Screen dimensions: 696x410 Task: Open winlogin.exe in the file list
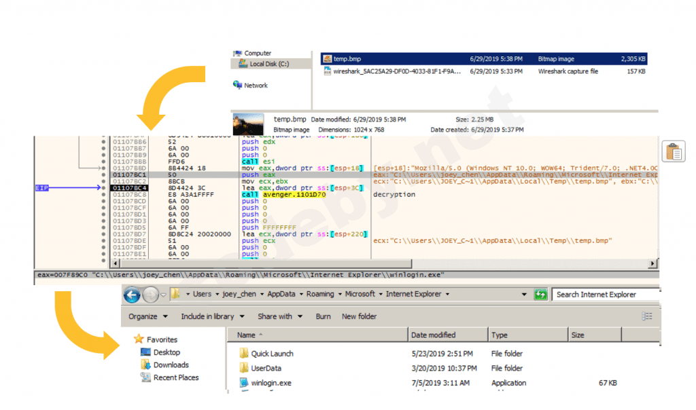271,382
